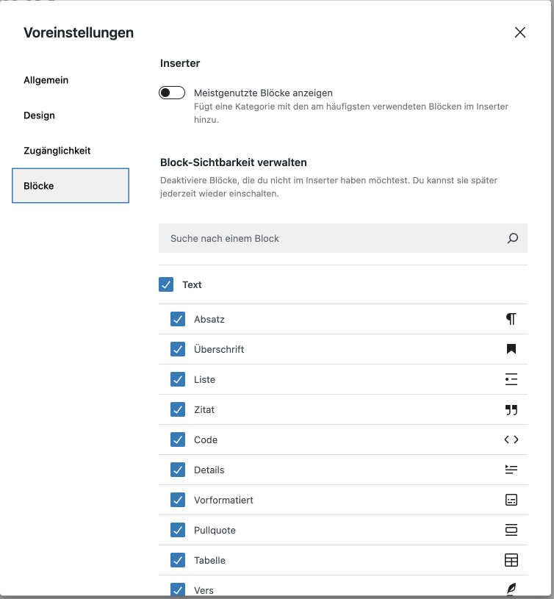The height and width of the screenshot is (599, 554).
Task: Click the bookmark icon beside Überschrift
Action: pos(511,349)
